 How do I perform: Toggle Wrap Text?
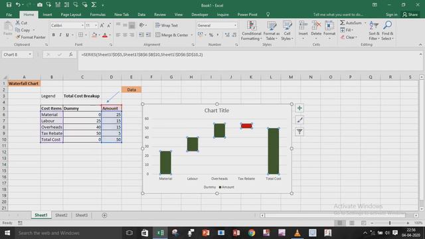[167, 25]
